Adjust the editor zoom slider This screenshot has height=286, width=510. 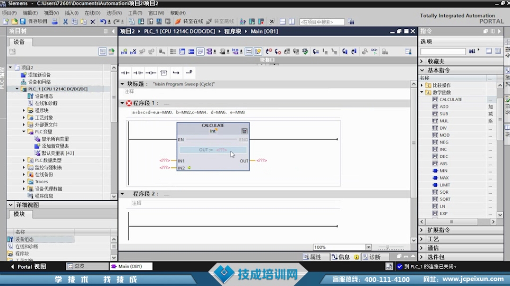(x=388, y=247)
